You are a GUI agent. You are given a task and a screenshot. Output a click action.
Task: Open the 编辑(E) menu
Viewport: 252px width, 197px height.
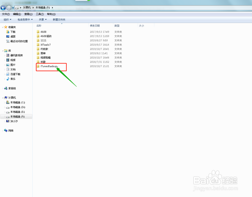(17, 14)
